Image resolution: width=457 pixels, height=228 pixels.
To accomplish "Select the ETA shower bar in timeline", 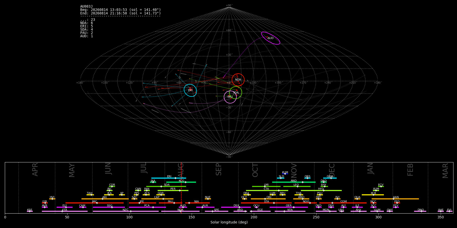I will point(65,211).
